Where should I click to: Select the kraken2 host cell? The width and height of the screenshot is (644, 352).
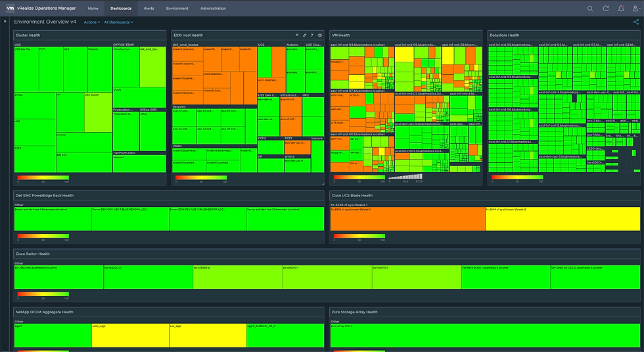coord(216,80)
